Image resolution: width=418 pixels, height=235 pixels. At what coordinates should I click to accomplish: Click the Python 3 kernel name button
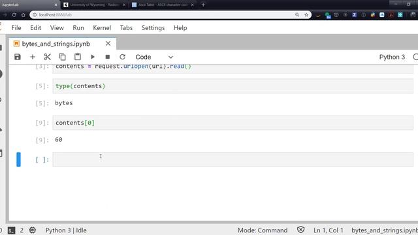point(392,57)
